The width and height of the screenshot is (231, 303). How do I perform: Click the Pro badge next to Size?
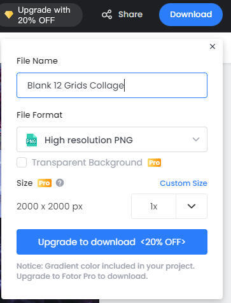click(45, 183)
